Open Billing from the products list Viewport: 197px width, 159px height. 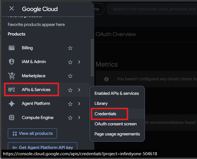point(27,48)
